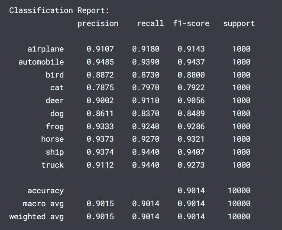Screen dimensions: 282x230
Task: Click the 'accuracy' row label
Action: coord(45,191)
